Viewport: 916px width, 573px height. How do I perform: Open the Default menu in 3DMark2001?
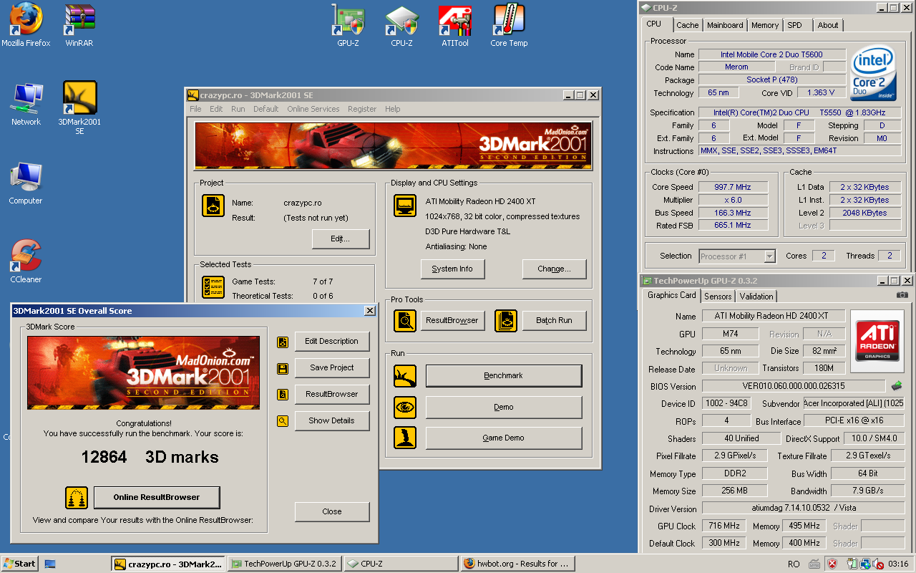265,109
